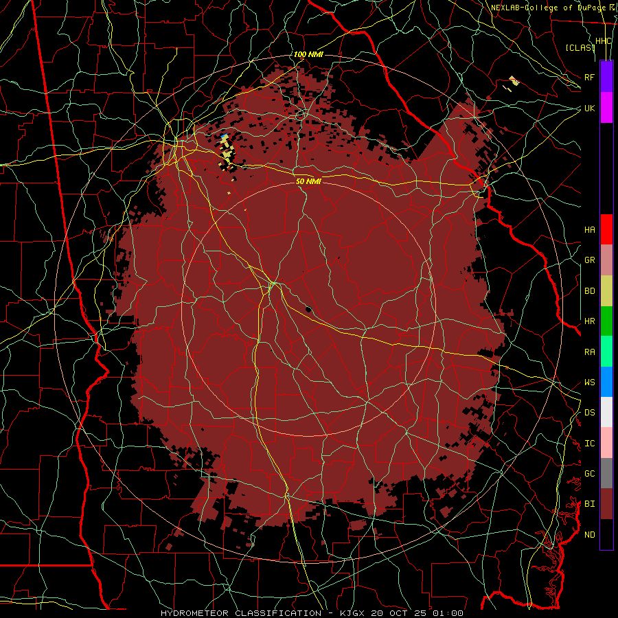Screen dimensions: 618x618
Task: Click the HA legend label
Action: click(589, 230)
